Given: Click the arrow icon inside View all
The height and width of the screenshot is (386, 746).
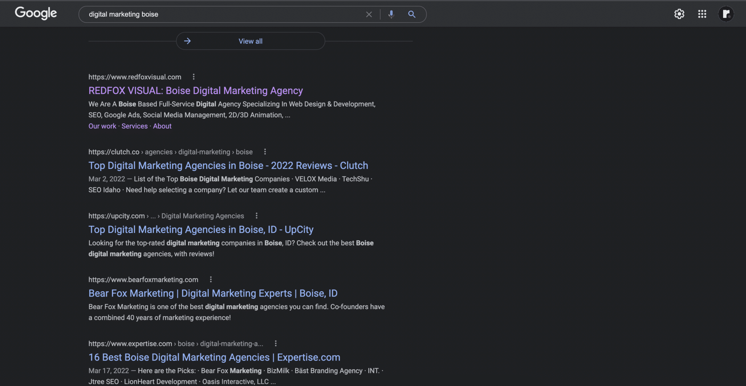Looking at the screenshot, I should [x=187, y=41].
